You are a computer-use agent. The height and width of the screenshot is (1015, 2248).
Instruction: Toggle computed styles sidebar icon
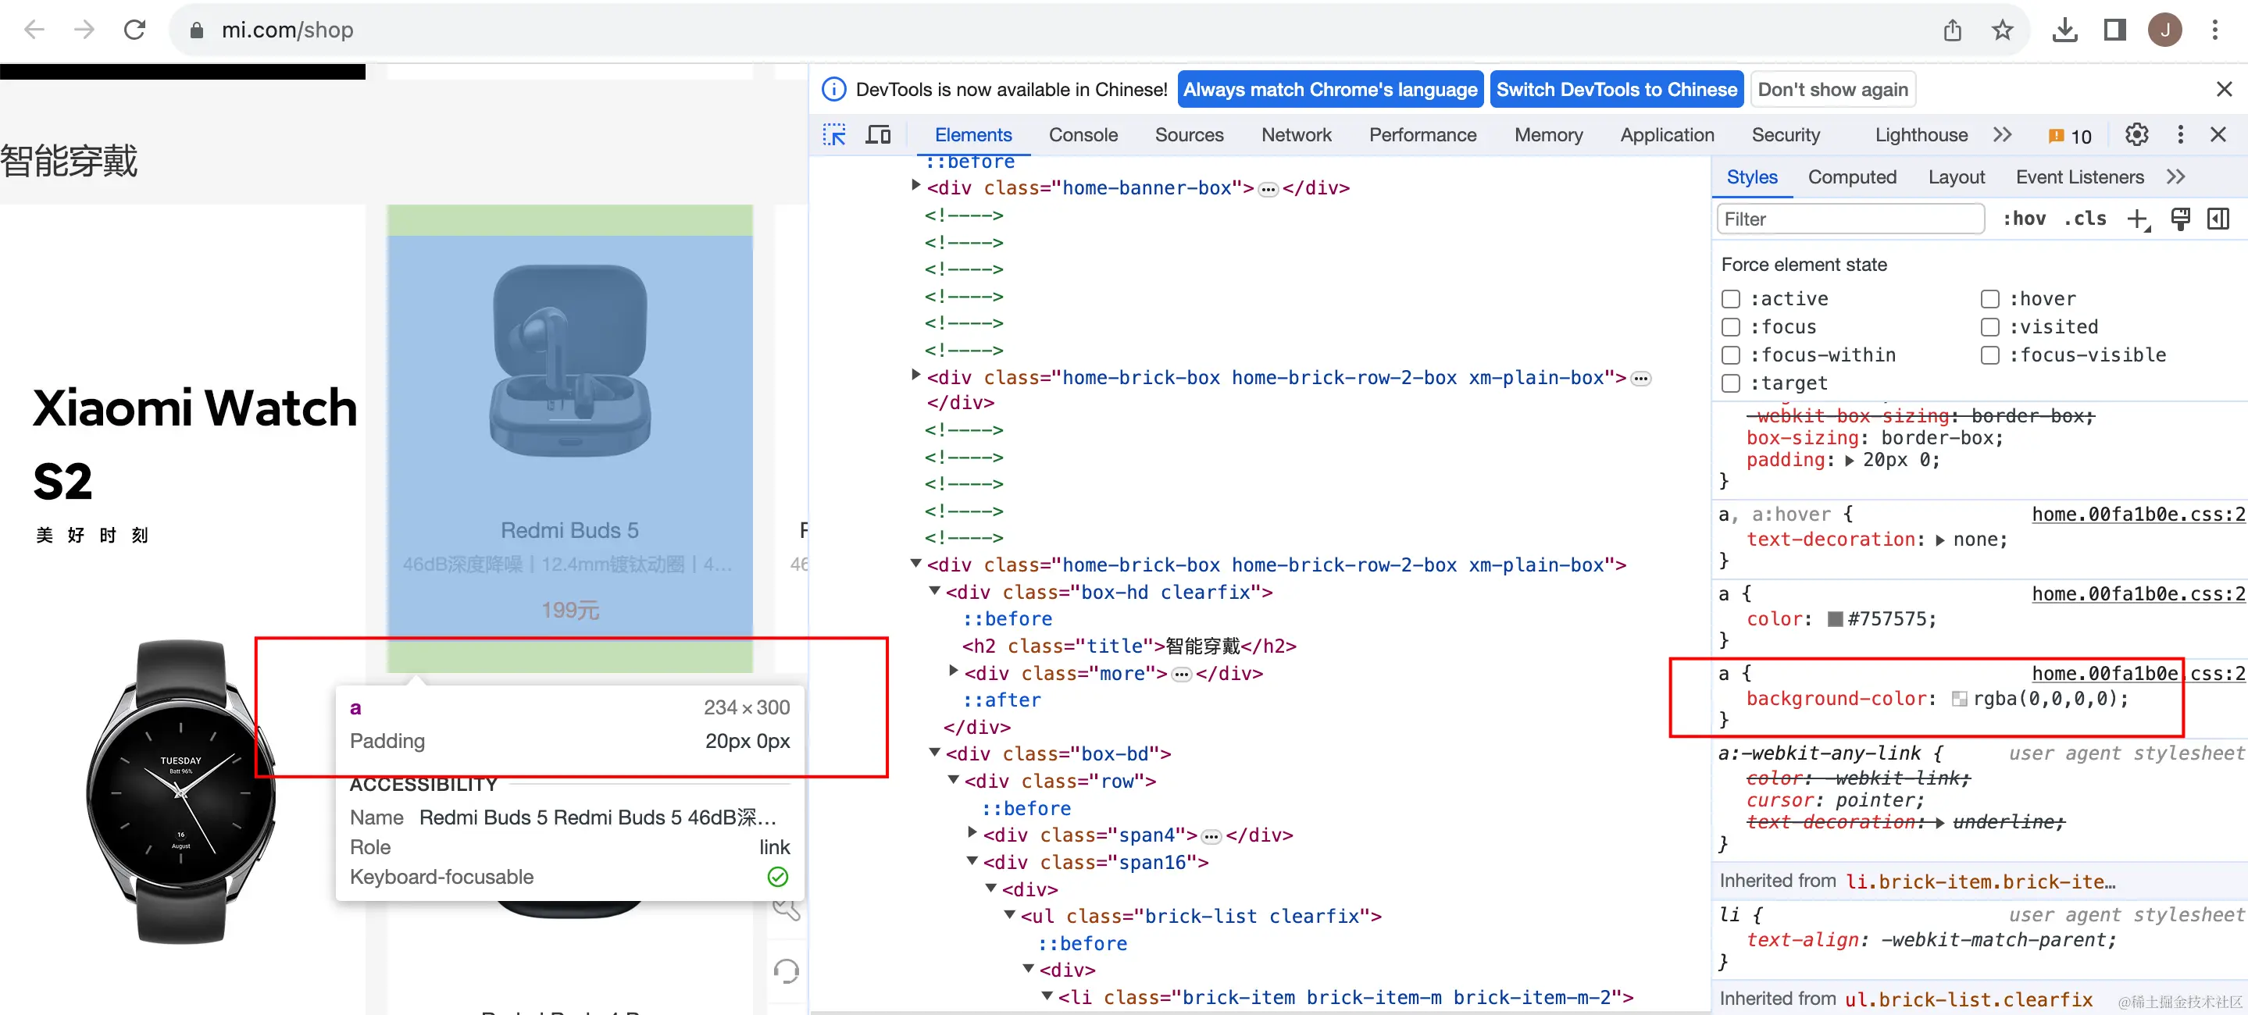coord(2218,219)
